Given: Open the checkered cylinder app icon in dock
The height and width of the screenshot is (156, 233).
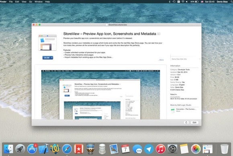Looking at the screenshot, I should [x=90, y=149].
